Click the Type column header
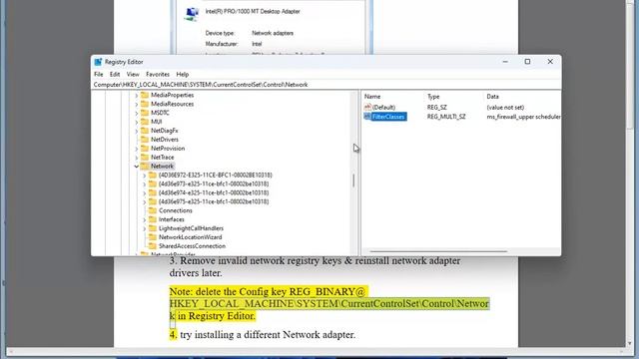The image size is (639, 359). pos(433,97)
